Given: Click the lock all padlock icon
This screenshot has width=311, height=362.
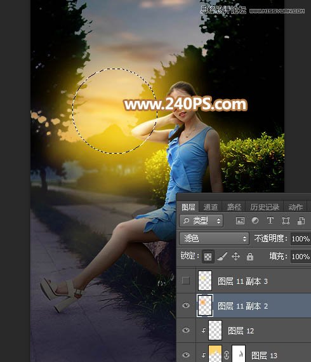Looking at the screenshot, I should [250, 257].
